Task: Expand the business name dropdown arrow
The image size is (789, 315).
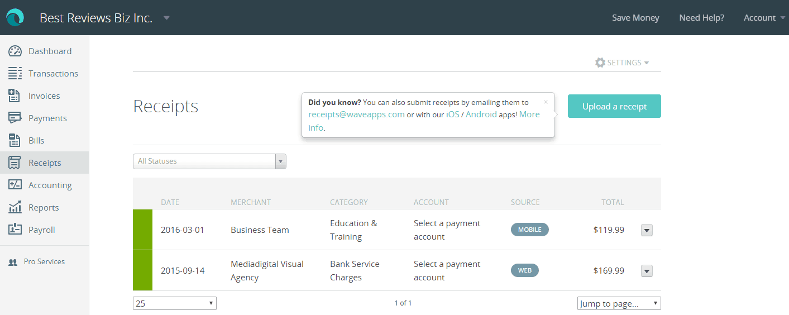Action: [166, 18]
